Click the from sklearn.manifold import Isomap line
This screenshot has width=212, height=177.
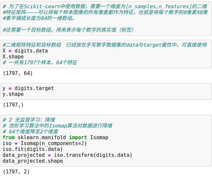[55, 138]
